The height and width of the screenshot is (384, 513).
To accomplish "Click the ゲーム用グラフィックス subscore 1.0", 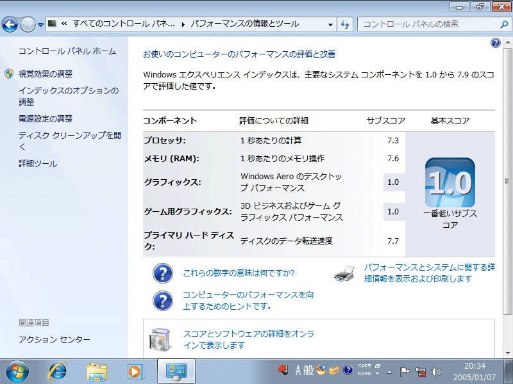I will [x=393, y=212].
